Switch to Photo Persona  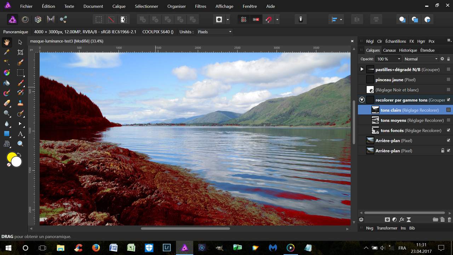click(13, 19)
